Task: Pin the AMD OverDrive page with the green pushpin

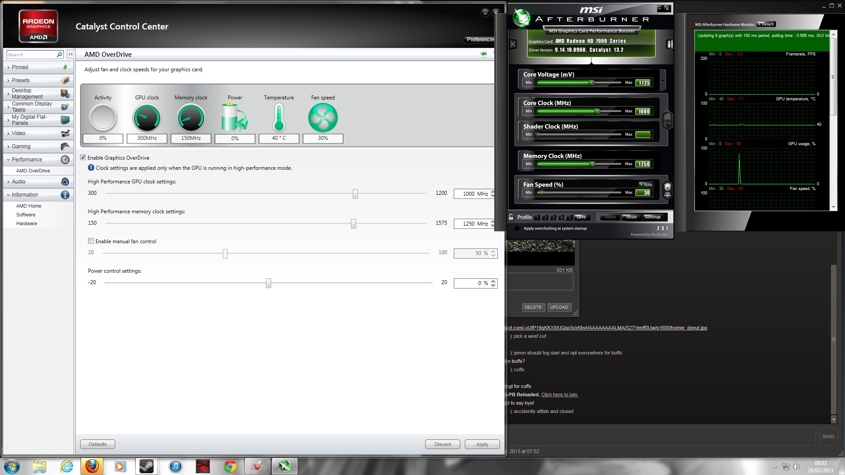Action: [484, 54]
